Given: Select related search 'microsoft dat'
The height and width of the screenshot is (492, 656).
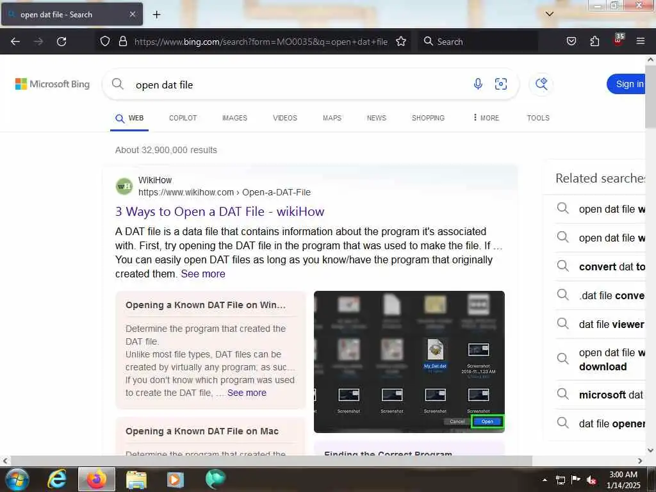Looking at the screenshot, I should (600, 395).
